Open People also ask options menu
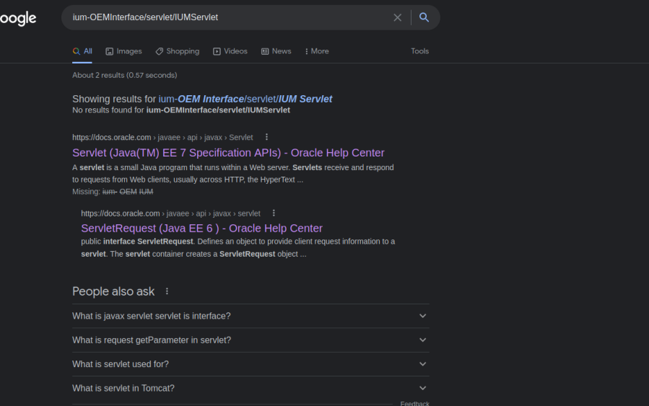 (x=167, y=291)
